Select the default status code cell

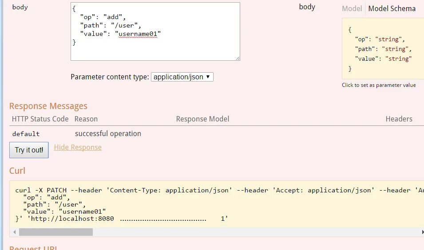[x=26, y=133]
